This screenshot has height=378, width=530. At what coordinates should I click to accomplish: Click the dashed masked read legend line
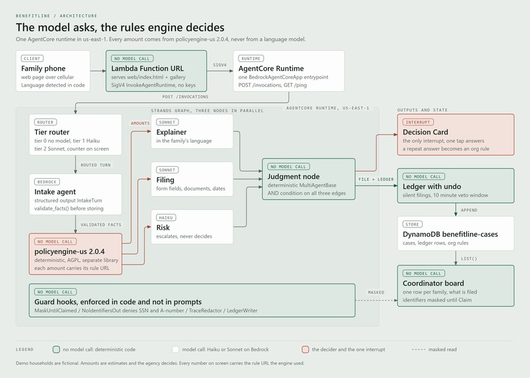point(419,349)
